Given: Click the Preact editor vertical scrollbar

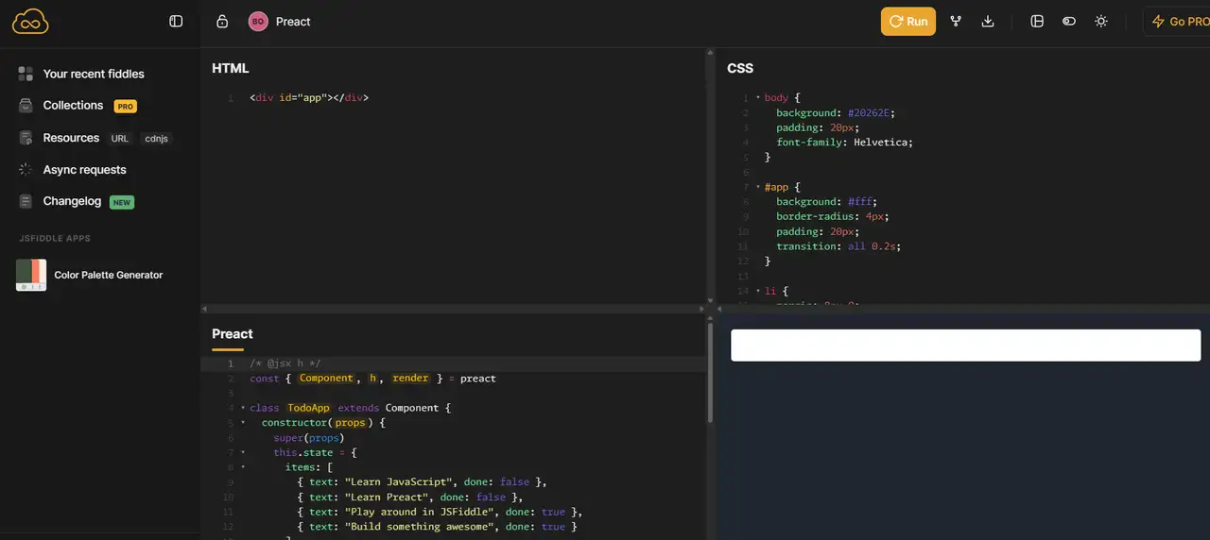Looking at the screenshot, I should tap(710, 373).
